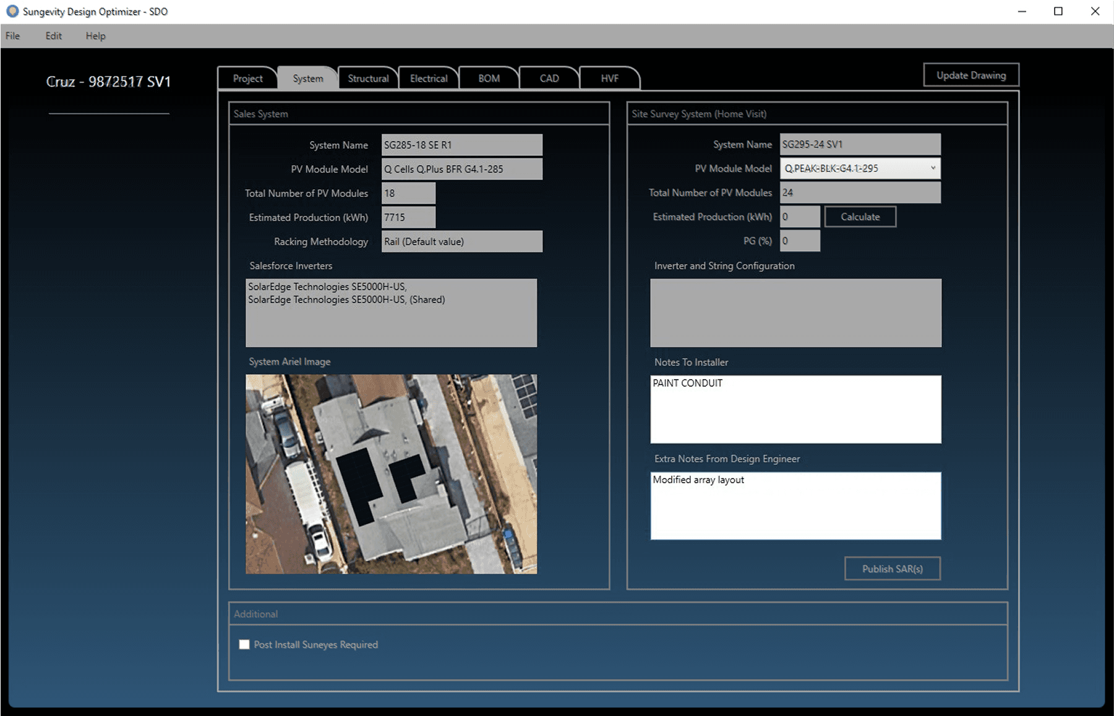
Task: Click the Publish SAR(s) button
Action: (x=892, y=569)
